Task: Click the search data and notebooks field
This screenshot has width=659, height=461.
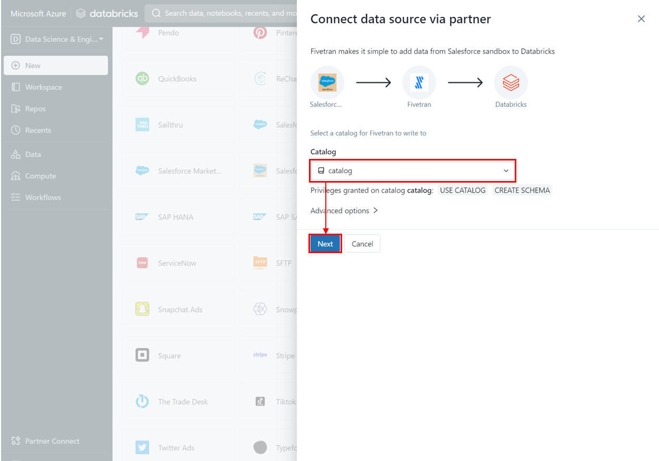Action: (x=221, y=13)
